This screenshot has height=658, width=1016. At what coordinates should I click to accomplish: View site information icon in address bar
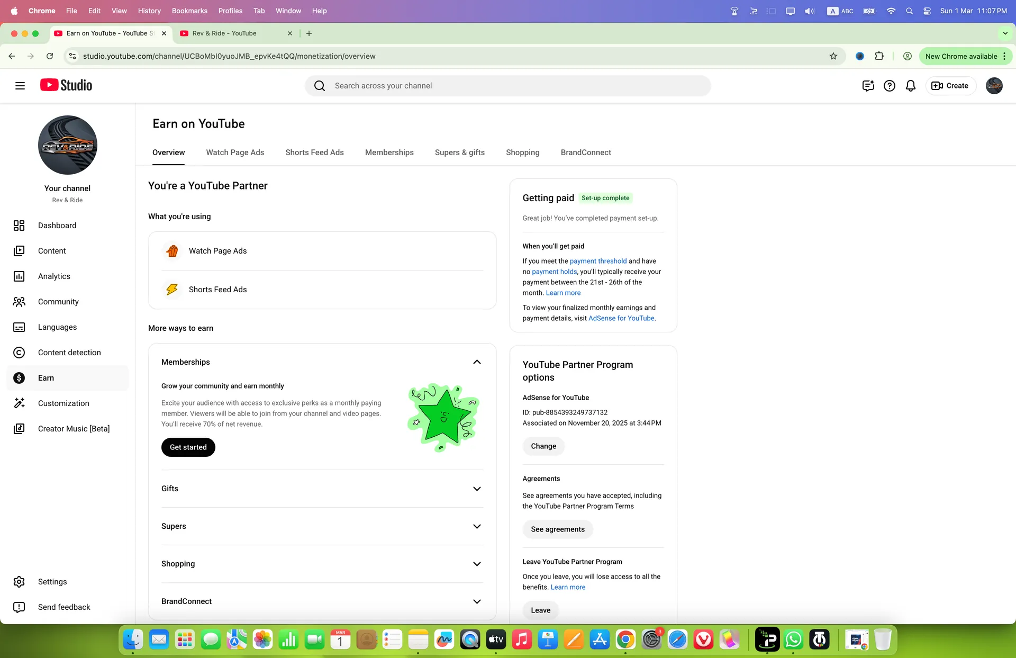coord(73,56)
